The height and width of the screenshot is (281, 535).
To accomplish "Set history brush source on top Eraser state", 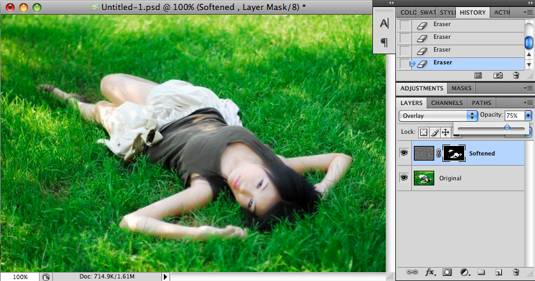I will click(x=405, y=25).
